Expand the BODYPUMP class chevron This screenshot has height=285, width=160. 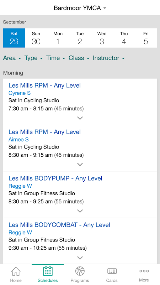point(80,211)
